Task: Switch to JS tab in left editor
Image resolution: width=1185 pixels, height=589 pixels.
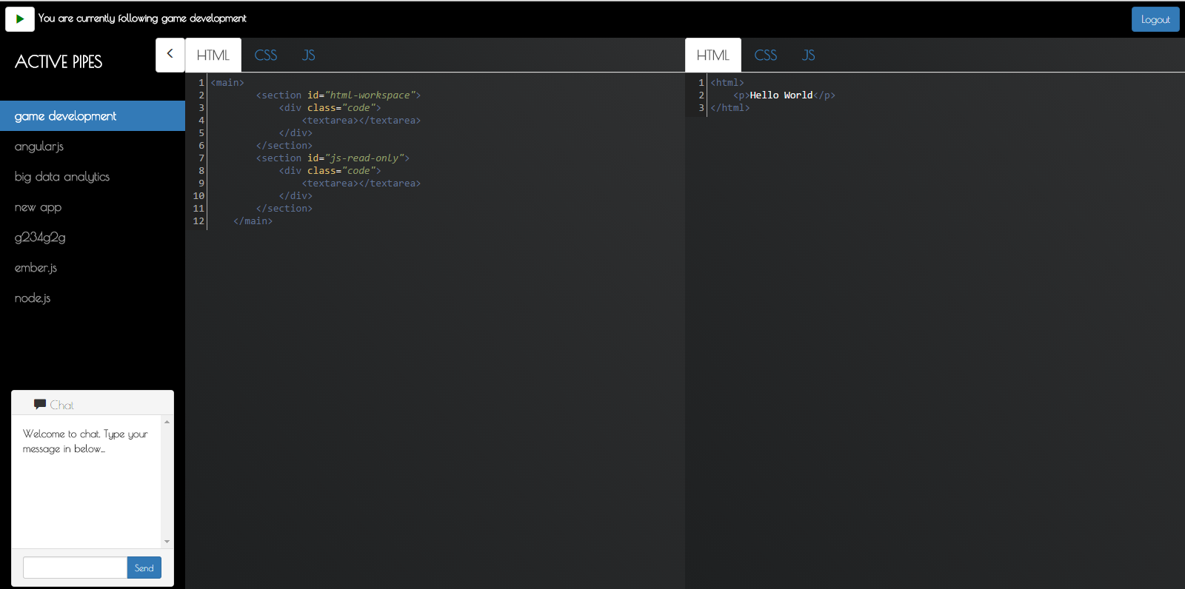Action: 309,55
